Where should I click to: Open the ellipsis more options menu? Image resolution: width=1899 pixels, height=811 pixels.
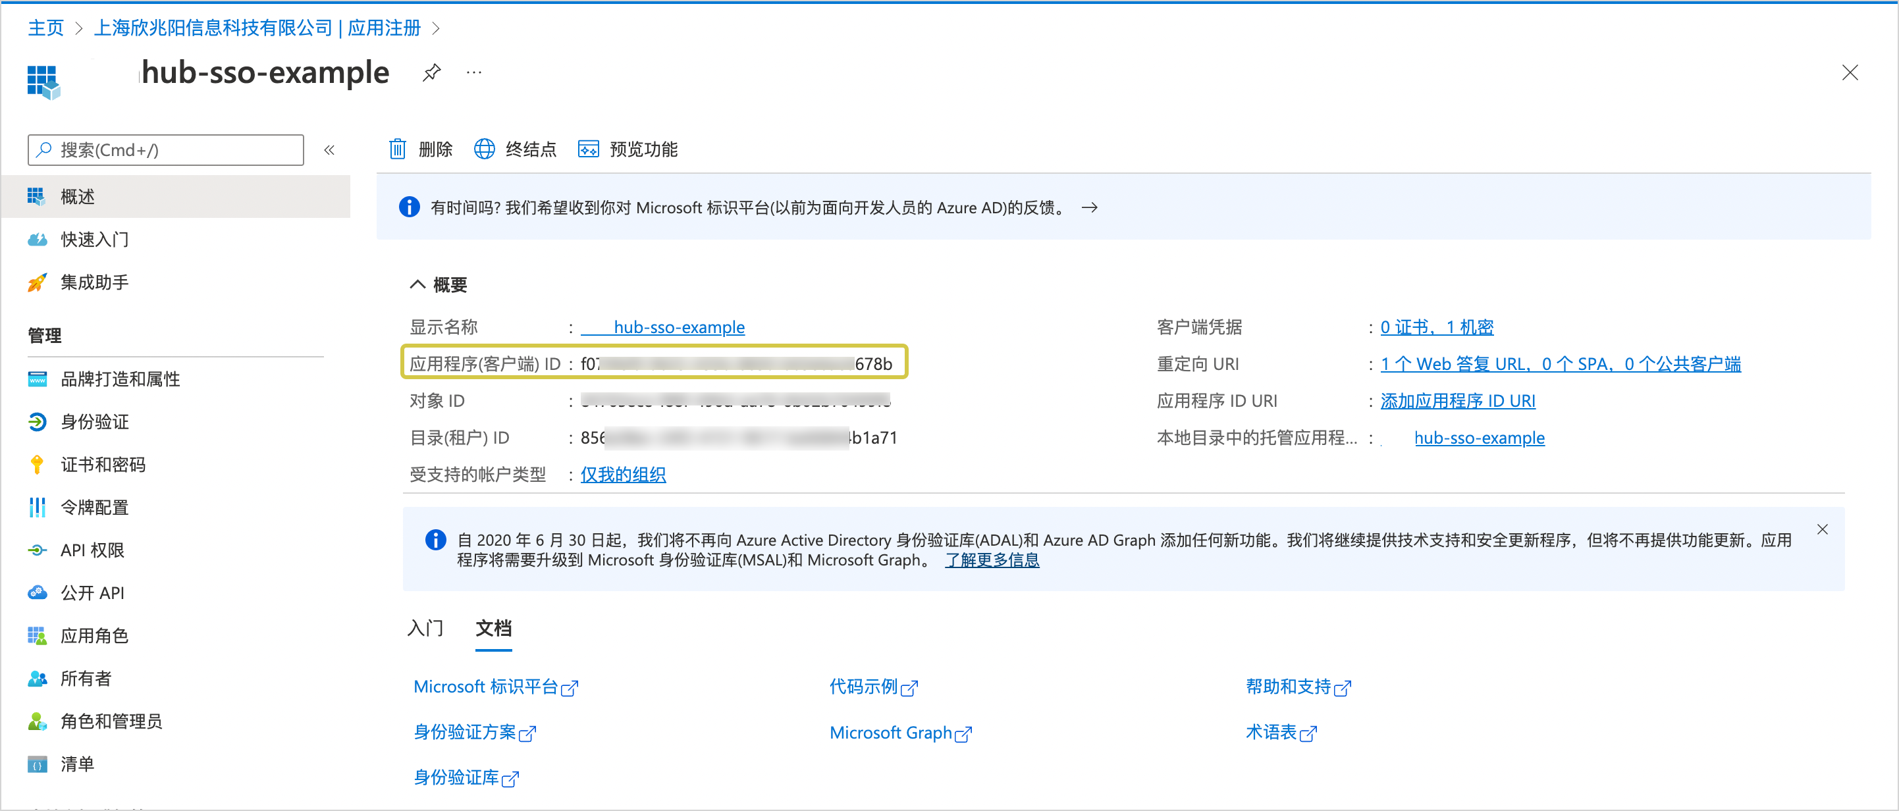(x=474, y=72)
